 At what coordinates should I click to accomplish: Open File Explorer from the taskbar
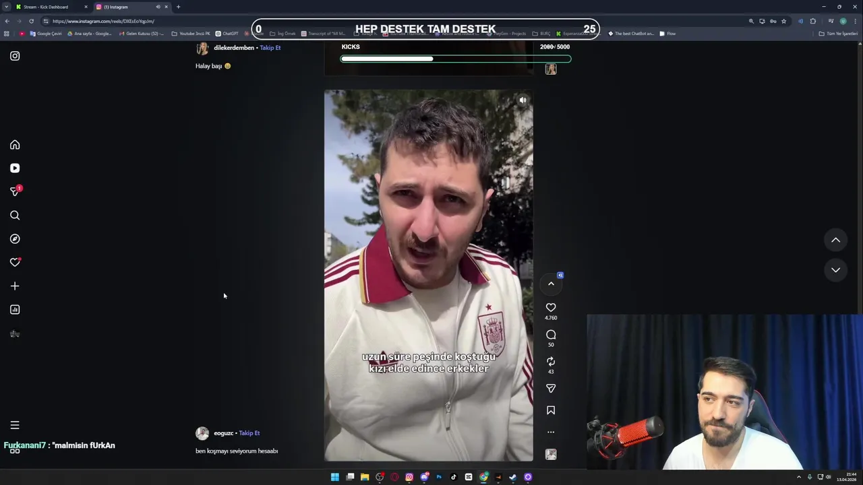(x=365, y=477)
